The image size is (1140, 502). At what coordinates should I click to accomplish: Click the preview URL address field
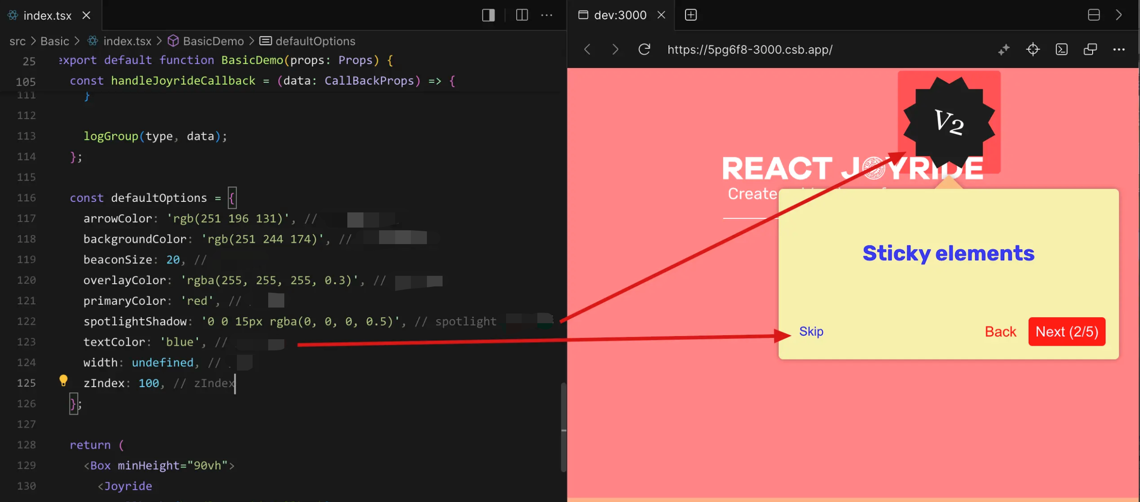(x=750, y=50)
